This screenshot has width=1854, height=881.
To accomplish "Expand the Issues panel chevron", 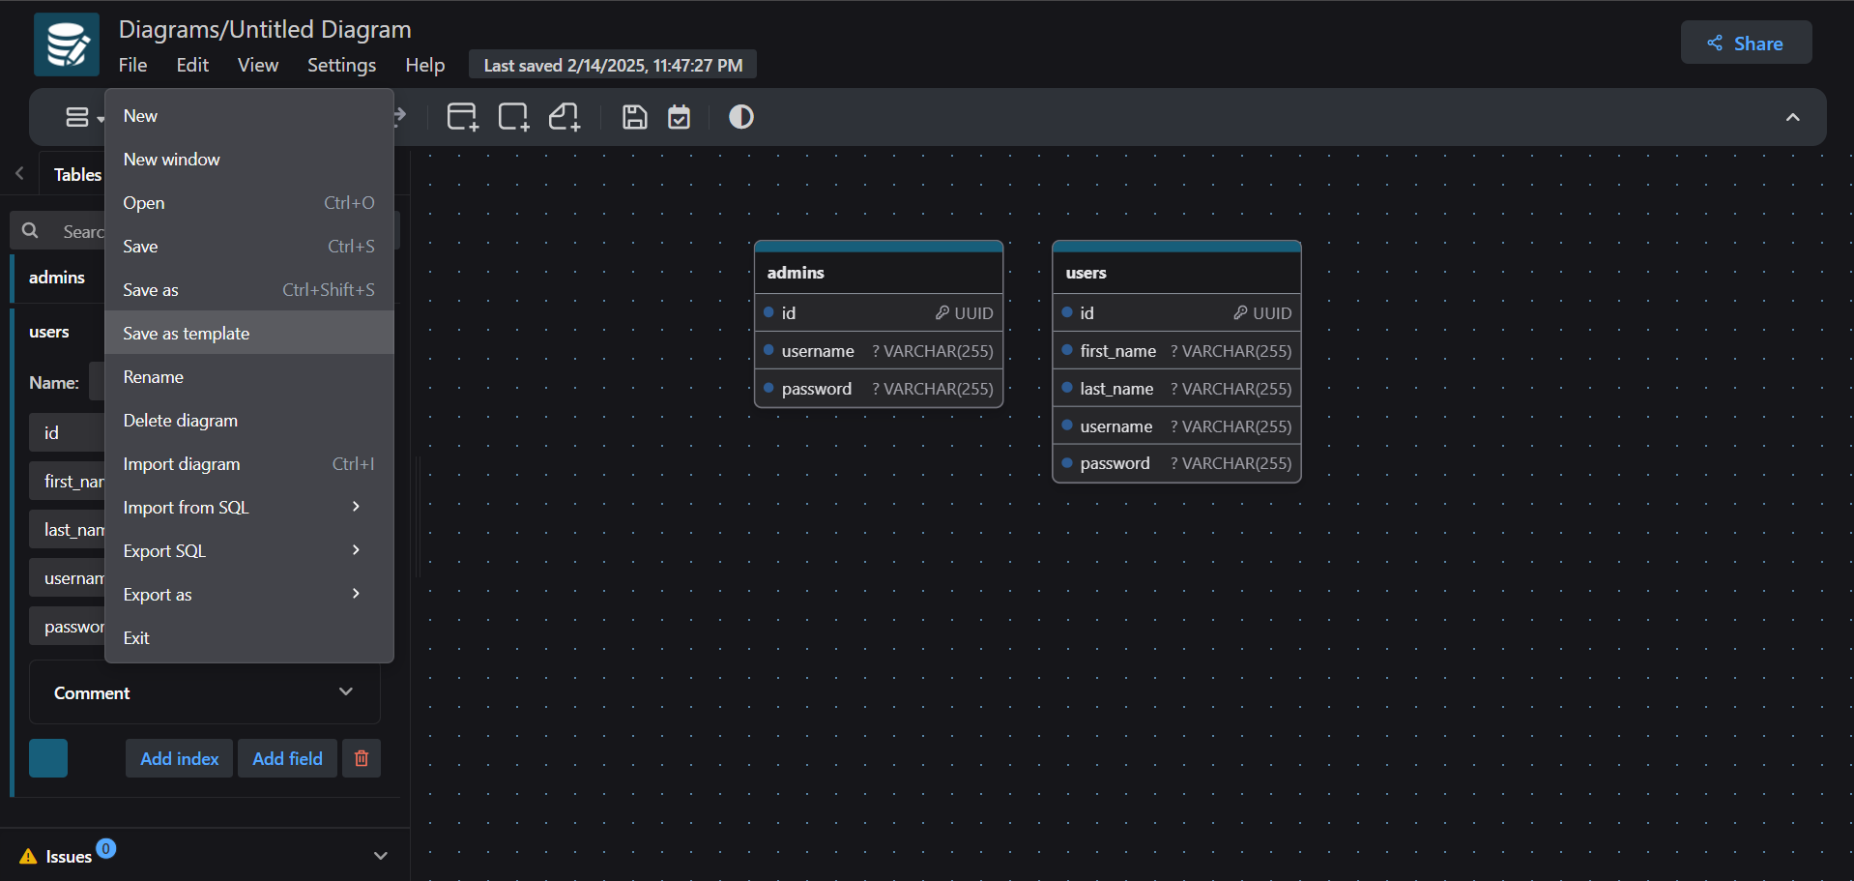I will (381, 856).
